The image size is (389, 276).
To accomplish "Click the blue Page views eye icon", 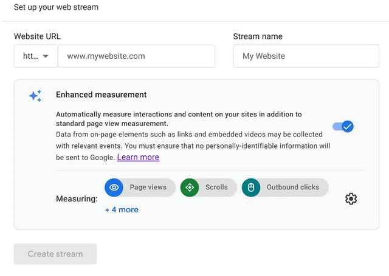I will pos(114,187).
